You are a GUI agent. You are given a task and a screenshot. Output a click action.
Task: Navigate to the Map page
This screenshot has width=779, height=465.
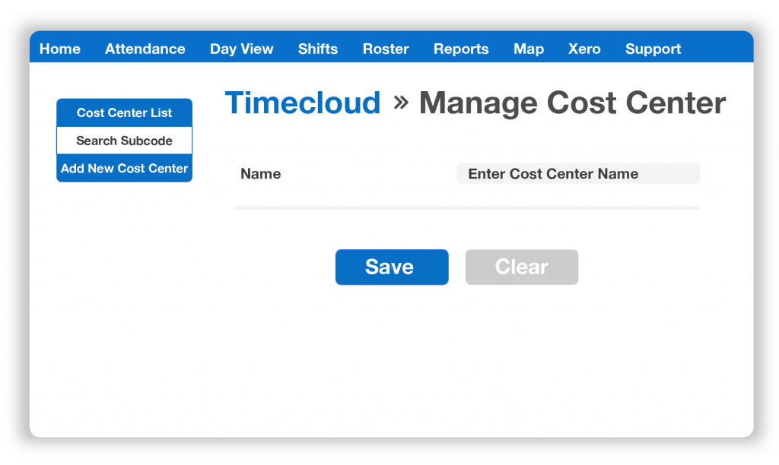pyautogui.click(x=528, y=49)
